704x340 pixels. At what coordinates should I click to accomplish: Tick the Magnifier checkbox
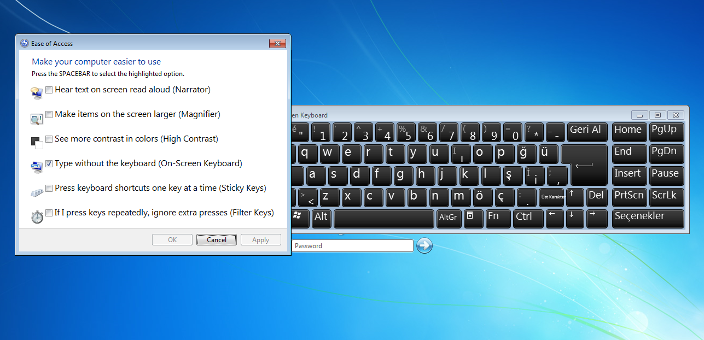pyautogui.click(x=49, y=114)
